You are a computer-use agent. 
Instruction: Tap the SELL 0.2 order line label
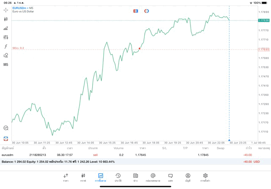coord(18,48)
